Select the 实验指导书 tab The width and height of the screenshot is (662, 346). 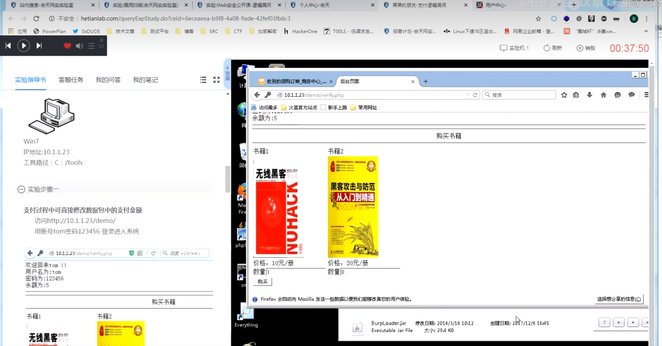coord(31,80)
